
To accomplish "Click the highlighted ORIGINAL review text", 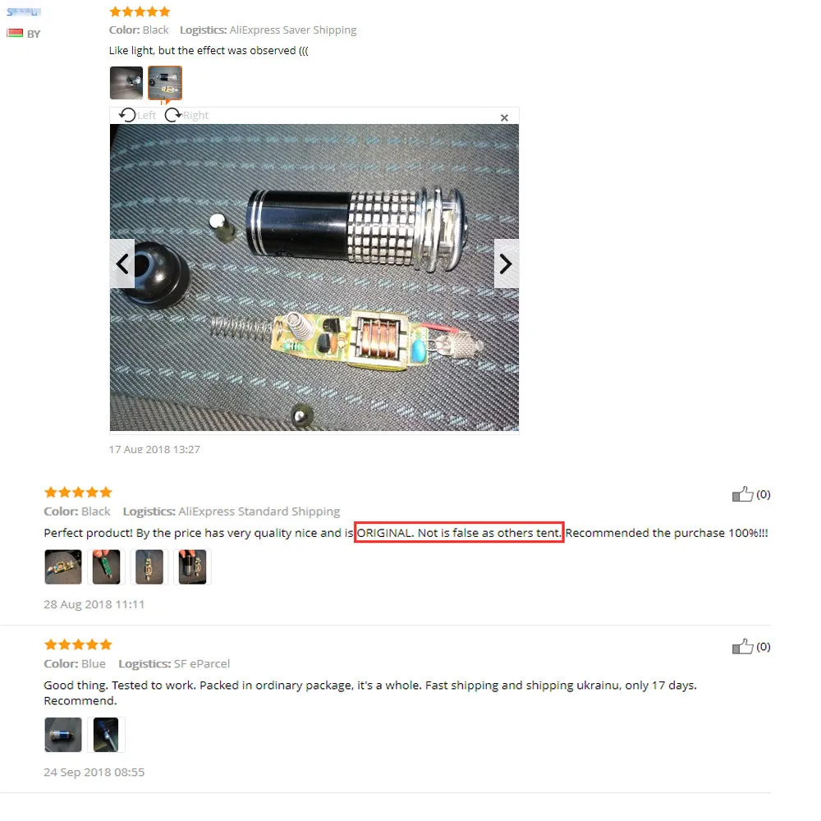I will coord(459,533).
